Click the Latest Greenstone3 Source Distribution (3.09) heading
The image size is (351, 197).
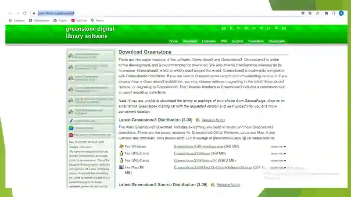(x=163, y=185)
